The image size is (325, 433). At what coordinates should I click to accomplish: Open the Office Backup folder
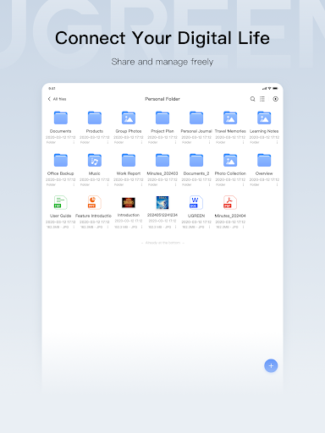tap(61, 160)
